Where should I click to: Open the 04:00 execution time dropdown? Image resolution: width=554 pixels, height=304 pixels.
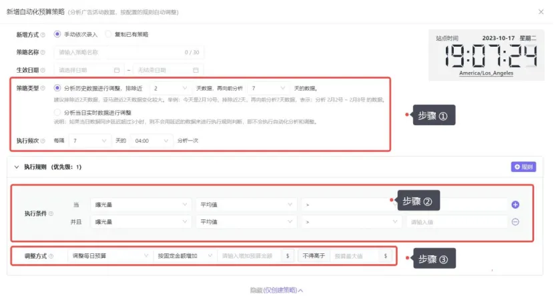coord(152,141)
